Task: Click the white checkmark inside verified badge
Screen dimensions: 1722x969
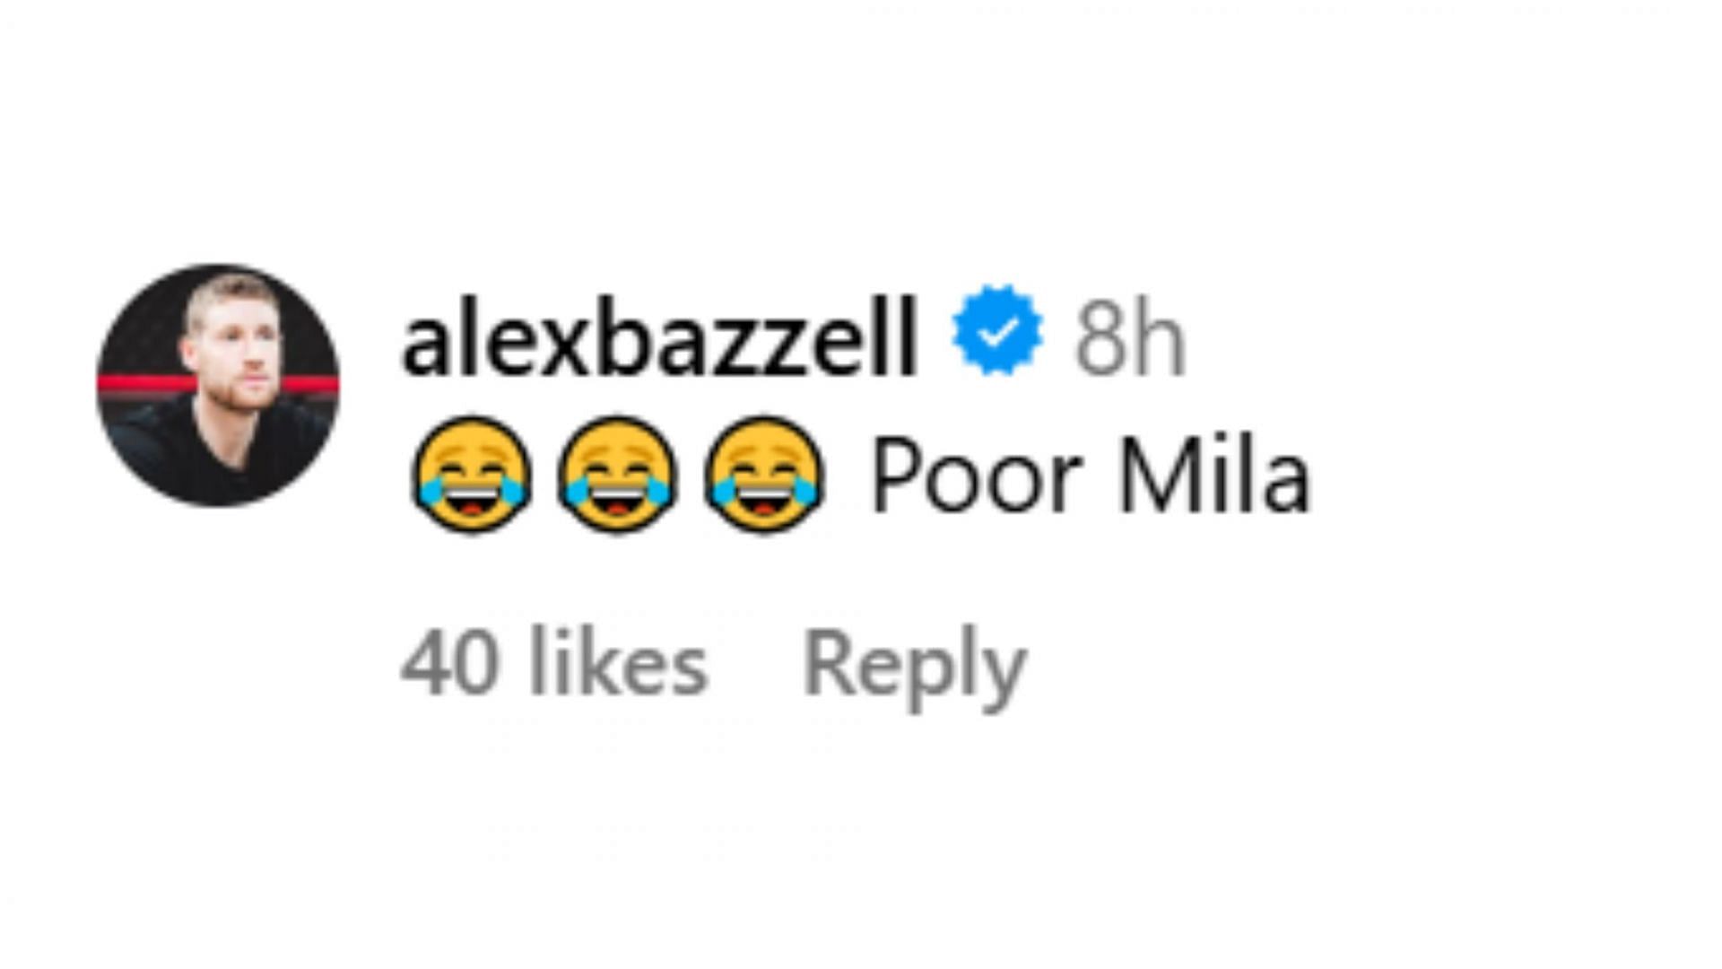Action: tap(997, 332)
